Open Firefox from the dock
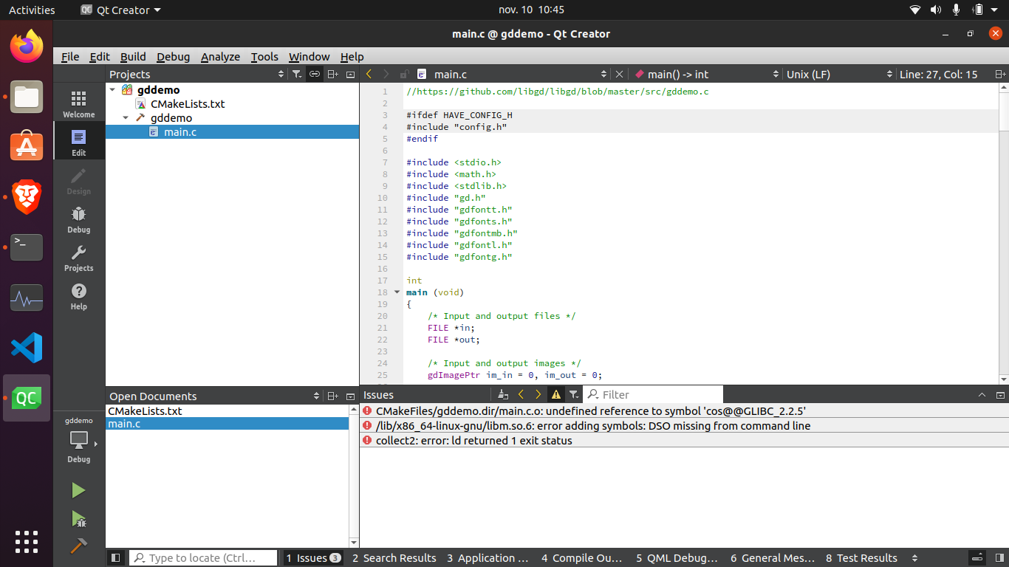 (x=27, y=47)
